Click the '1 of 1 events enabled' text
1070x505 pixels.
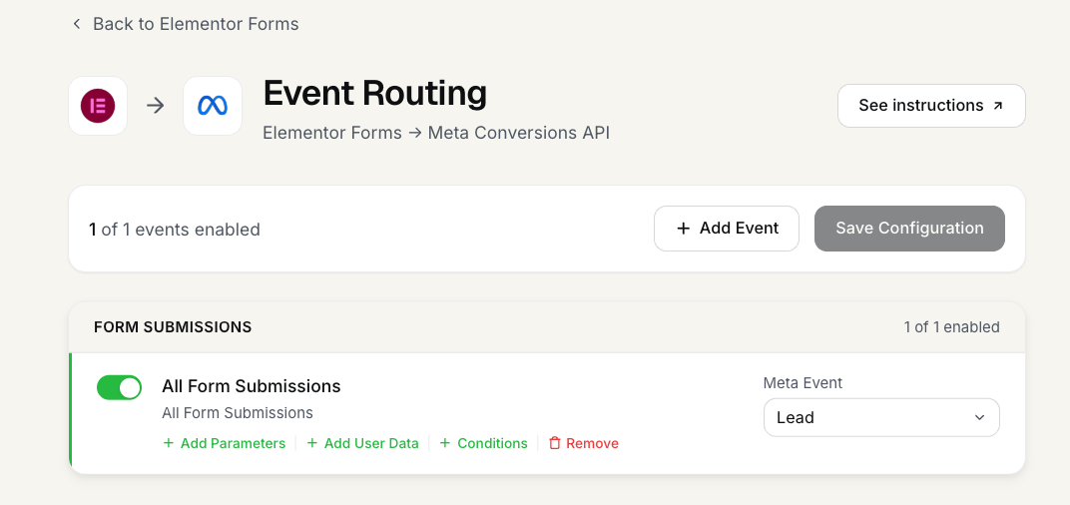pyautogui.click(x=175, y=230)
